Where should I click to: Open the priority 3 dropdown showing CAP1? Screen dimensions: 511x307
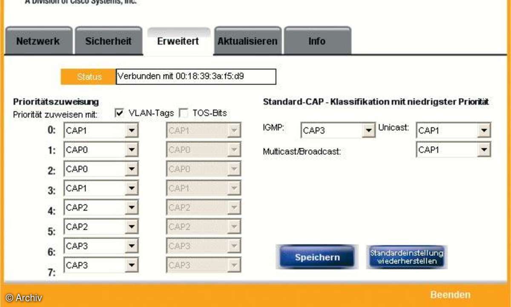132,188
